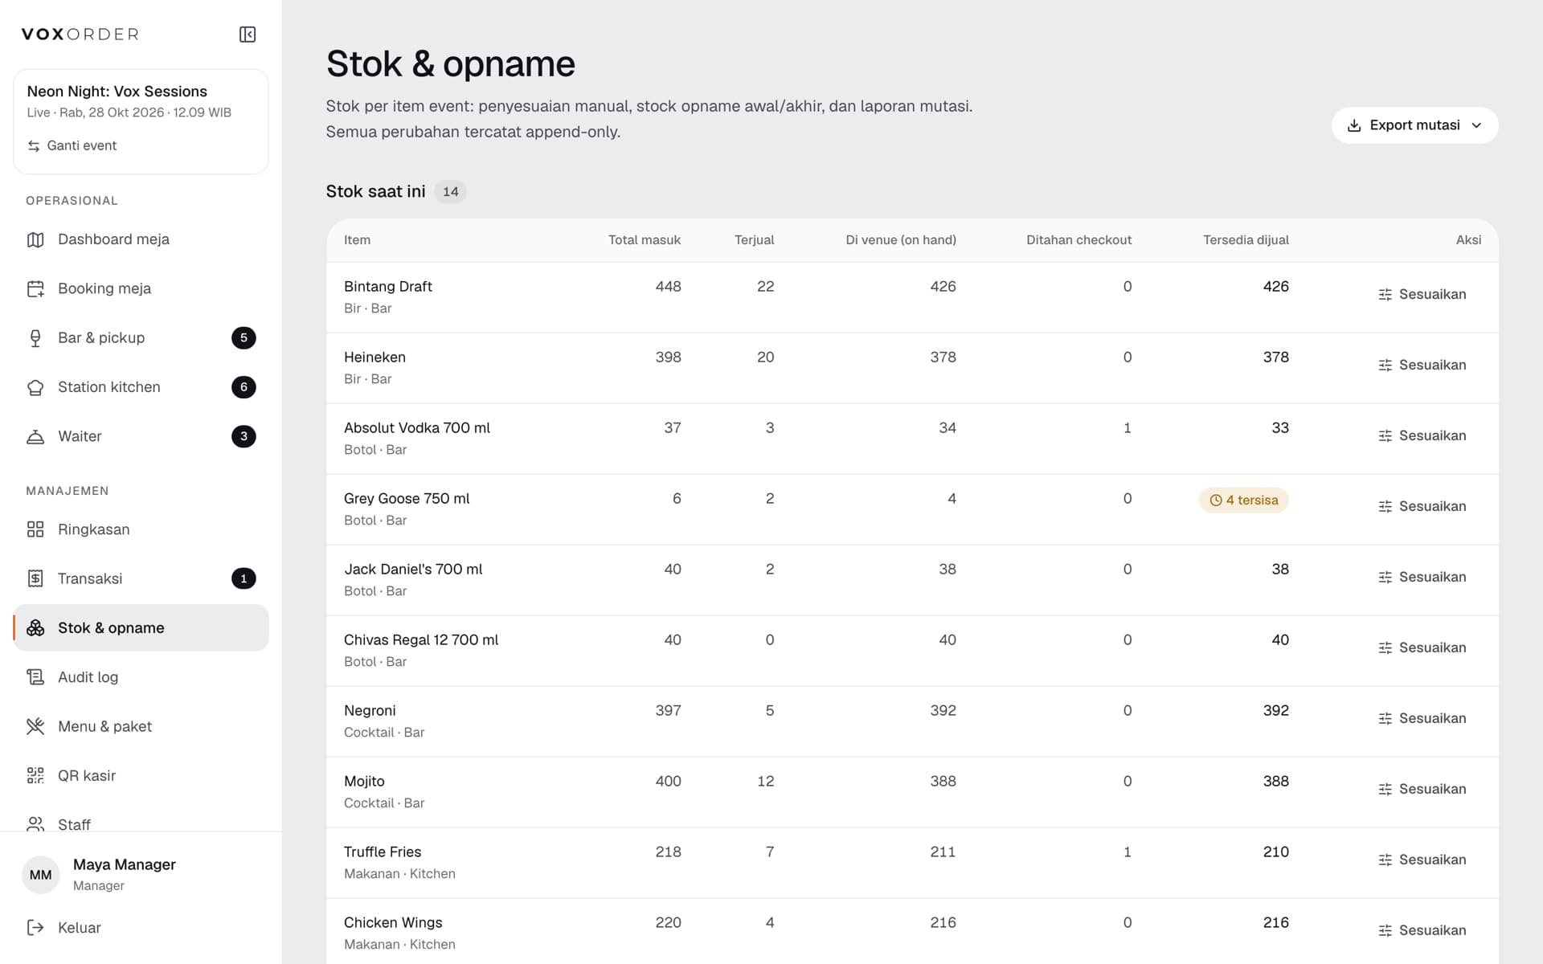Click the Menu & paket utensils icon
The width and height of the screenshot is (1543, 964).
click(35, 726)
